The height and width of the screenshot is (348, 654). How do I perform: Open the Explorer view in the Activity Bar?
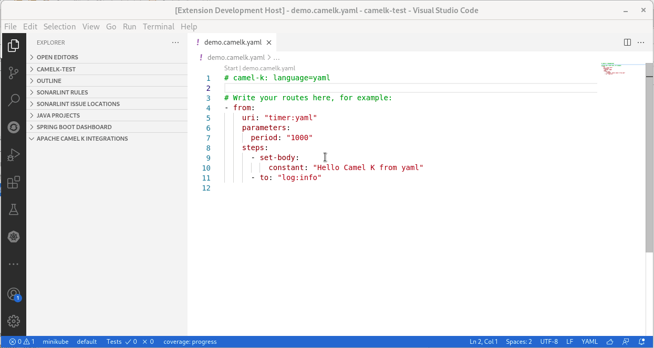(13, 46)
